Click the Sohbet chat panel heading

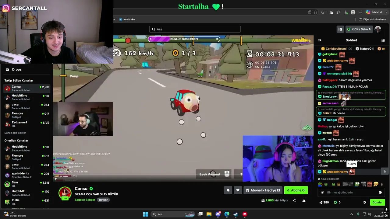[351, 40]
